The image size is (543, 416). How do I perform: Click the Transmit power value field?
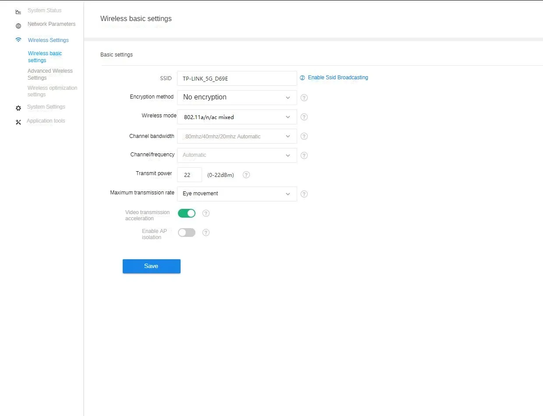point(189,175)
